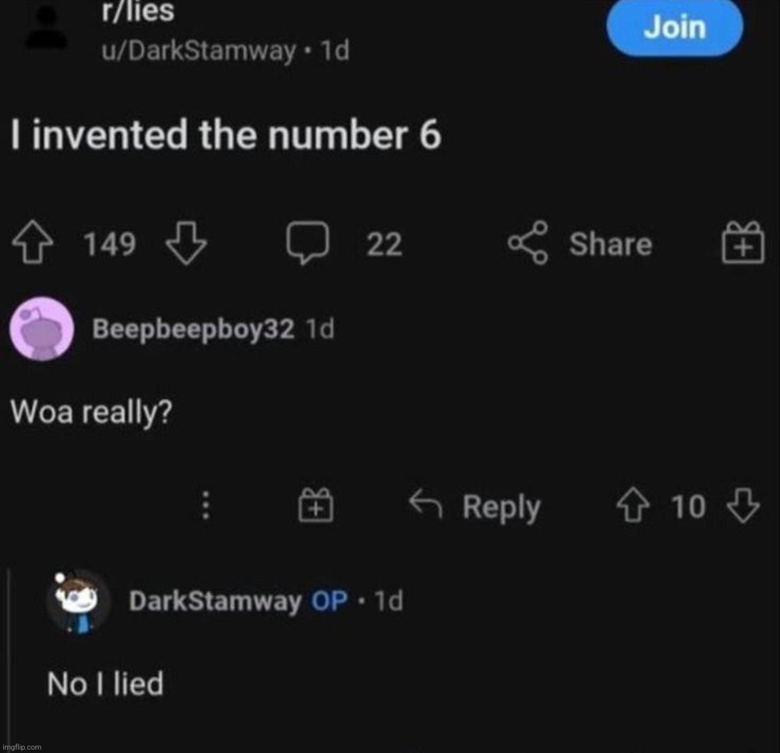The image size is (780, 753).
Task: Open Beepbeepboy32's user profile
Action: [x=193, y=329]
